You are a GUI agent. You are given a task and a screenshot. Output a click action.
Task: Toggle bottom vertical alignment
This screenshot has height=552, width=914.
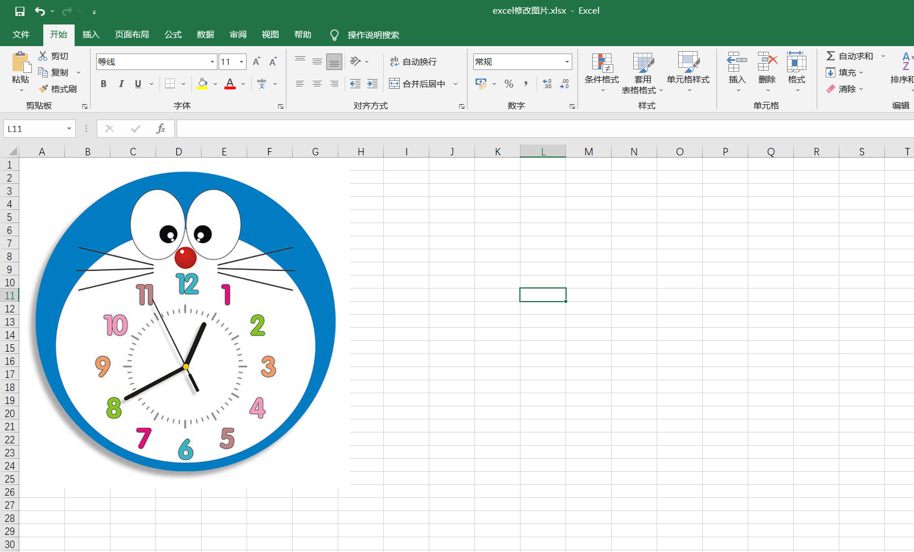pos(334,61)
